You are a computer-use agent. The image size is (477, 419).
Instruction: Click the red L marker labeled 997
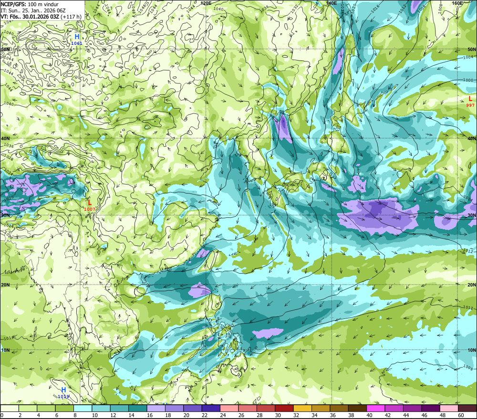(x=470, y=101)
